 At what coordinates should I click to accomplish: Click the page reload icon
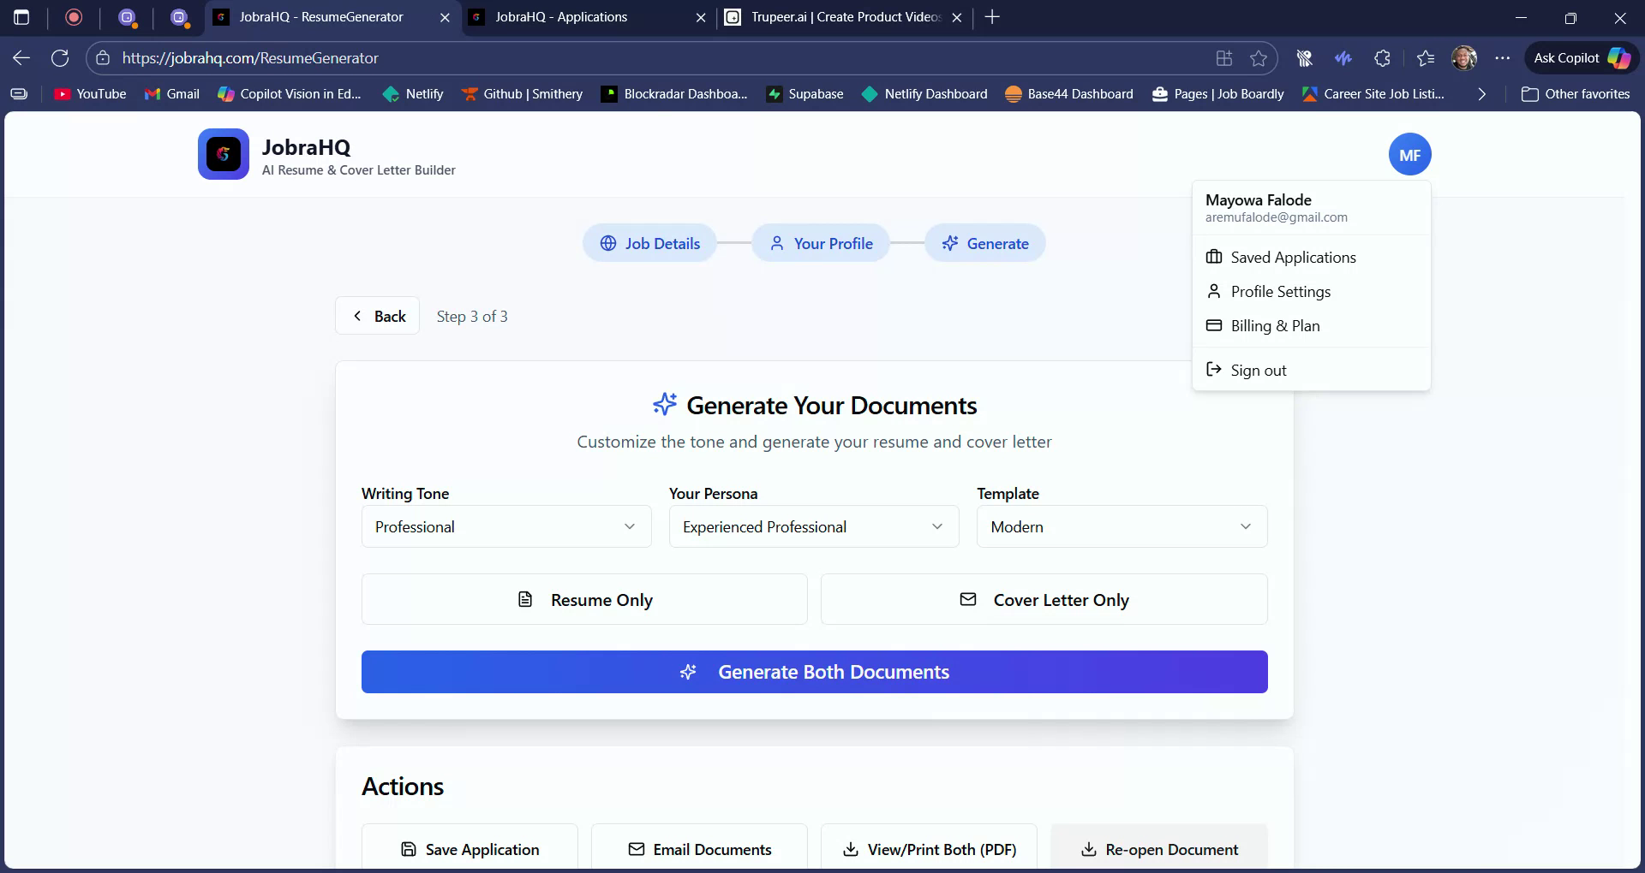point(60,57)
